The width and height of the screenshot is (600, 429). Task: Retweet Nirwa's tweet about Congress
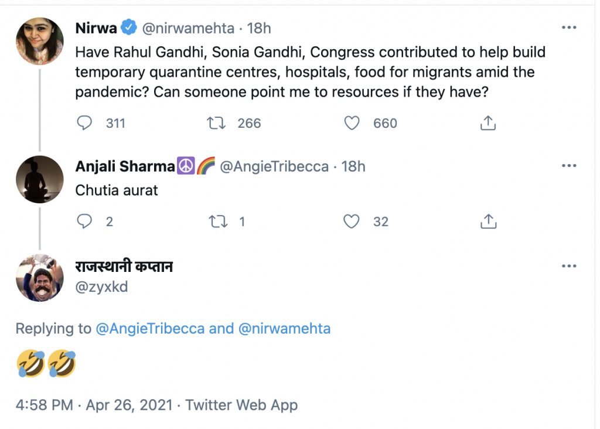[x=217, y=123]
